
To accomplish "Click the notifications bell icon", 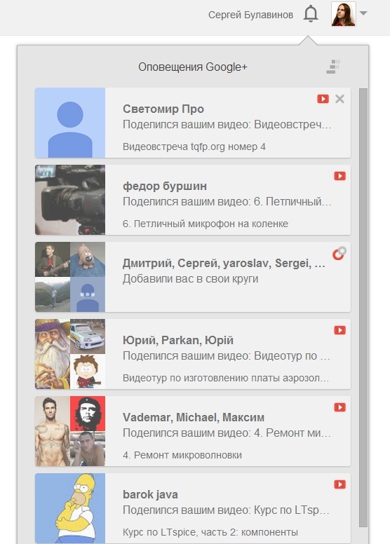I will coord(311,14).
